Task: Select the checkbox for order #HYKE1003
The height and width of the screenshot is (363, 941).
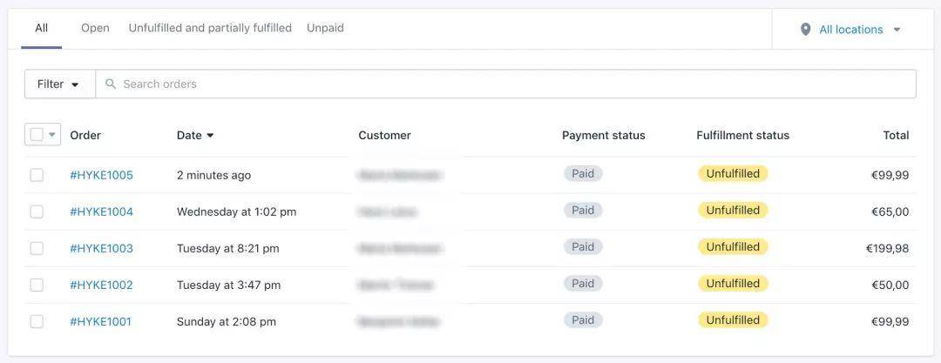Action: pos(37,248)
